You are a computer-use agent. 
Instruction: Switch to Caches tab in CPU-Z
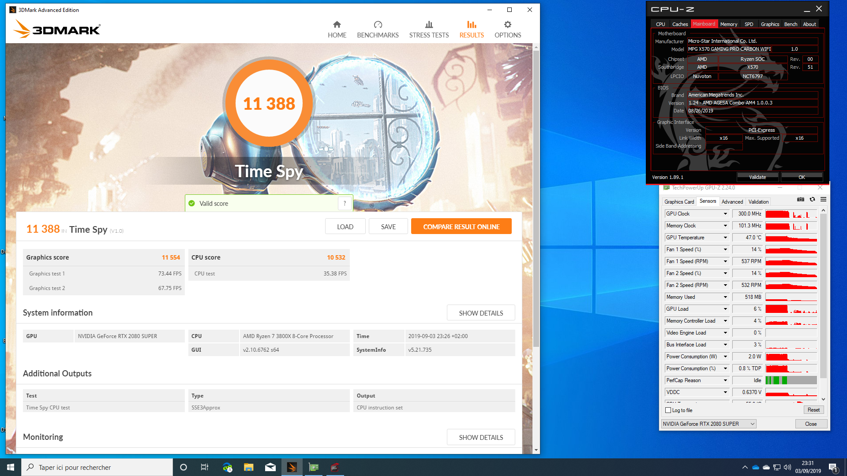pyautogui.click(x=680, y=24)
